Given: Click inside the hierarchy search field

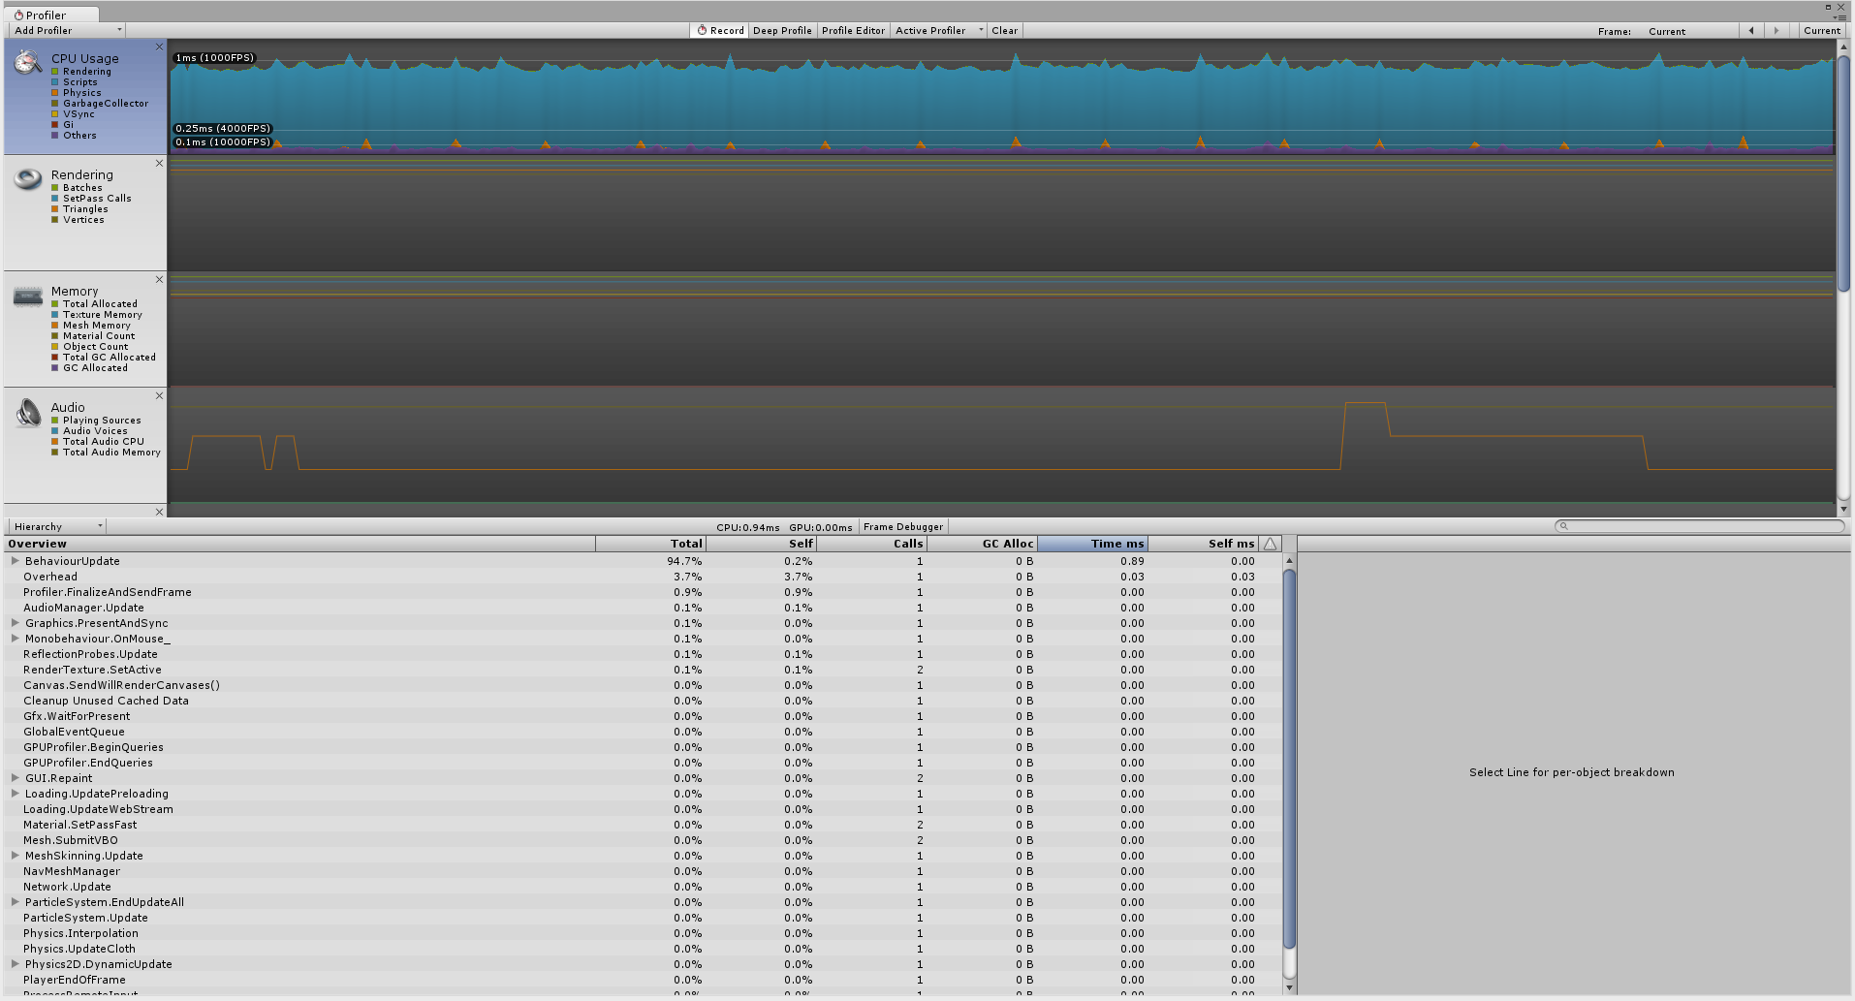Looking at the screenshot, I should (1699, 526).
